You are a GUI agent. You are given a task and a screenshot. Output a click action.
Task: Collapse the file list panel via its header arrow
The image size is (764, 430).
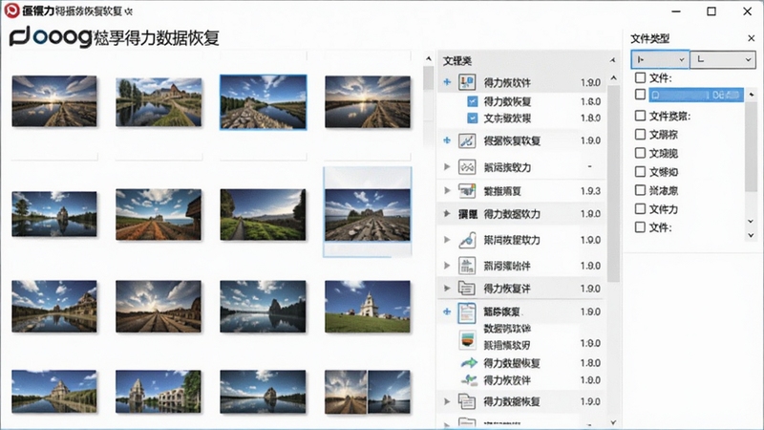click(612, 60)
